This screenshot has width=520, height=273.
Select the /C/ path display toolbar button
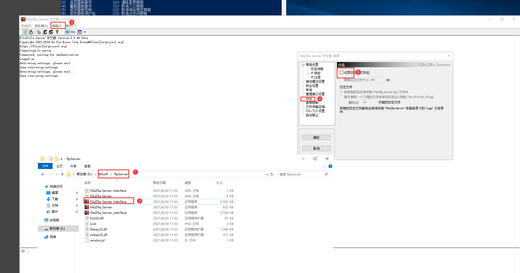click(68, 32)
